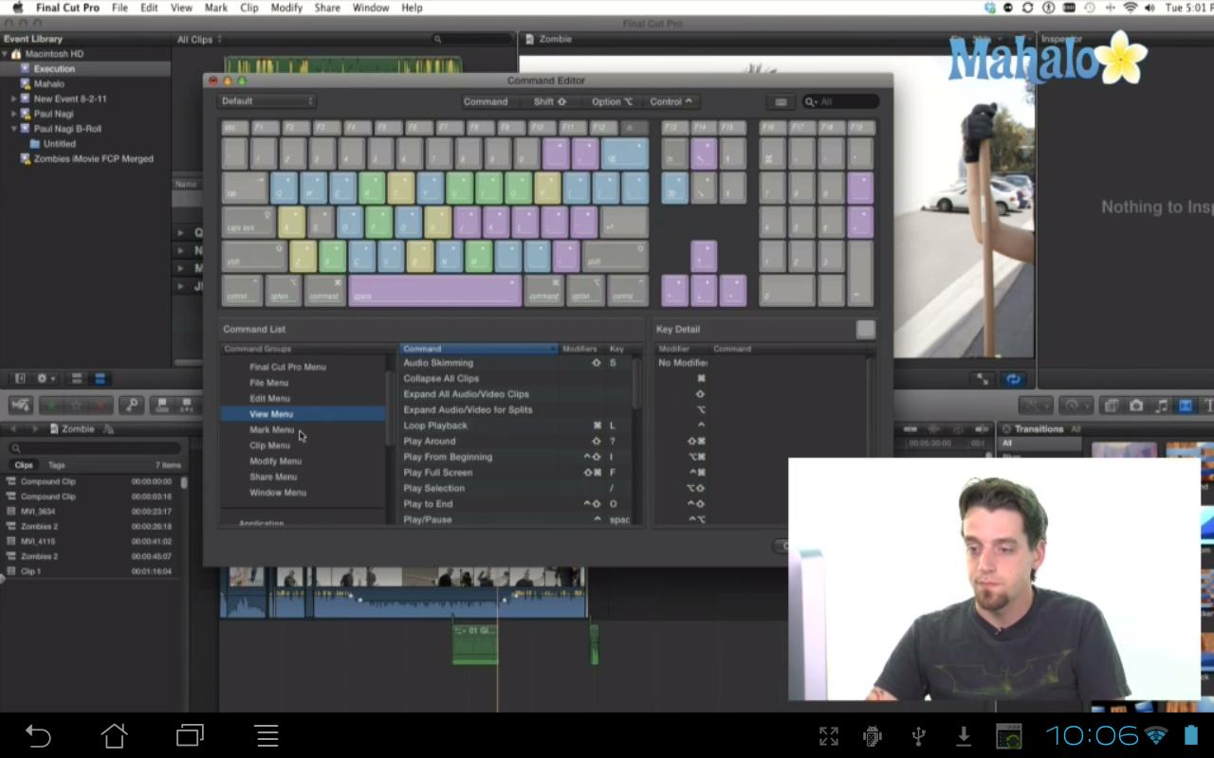Click the viewer full-screen arrows icon

[x=984, y=379]
